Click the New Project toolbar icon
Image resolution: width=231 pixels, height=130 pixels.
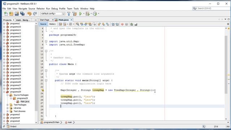pyautogui.click(x=11, y=14)
